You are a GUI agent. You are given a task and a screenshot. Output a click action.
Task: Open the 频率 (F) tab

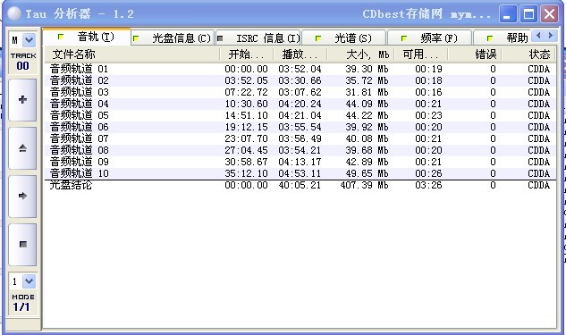pyautogui.click(x=429, y=38)
